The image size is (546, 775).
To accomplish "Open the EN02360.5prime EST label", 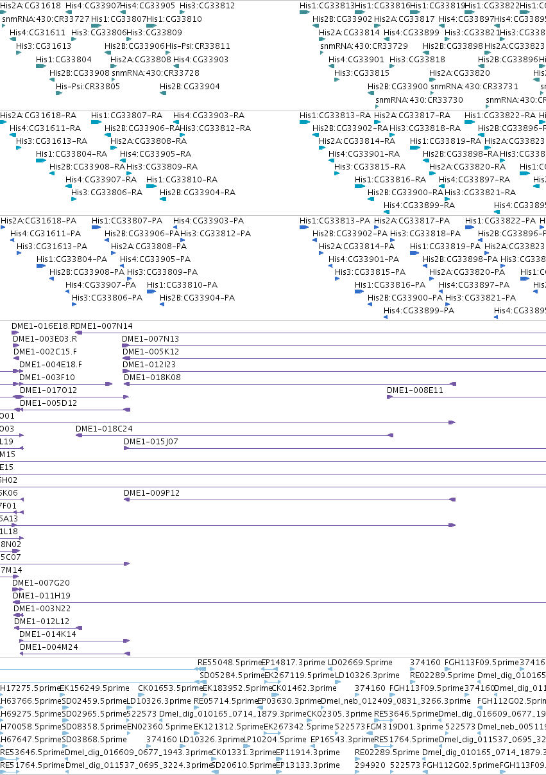I will click(158, 727).
